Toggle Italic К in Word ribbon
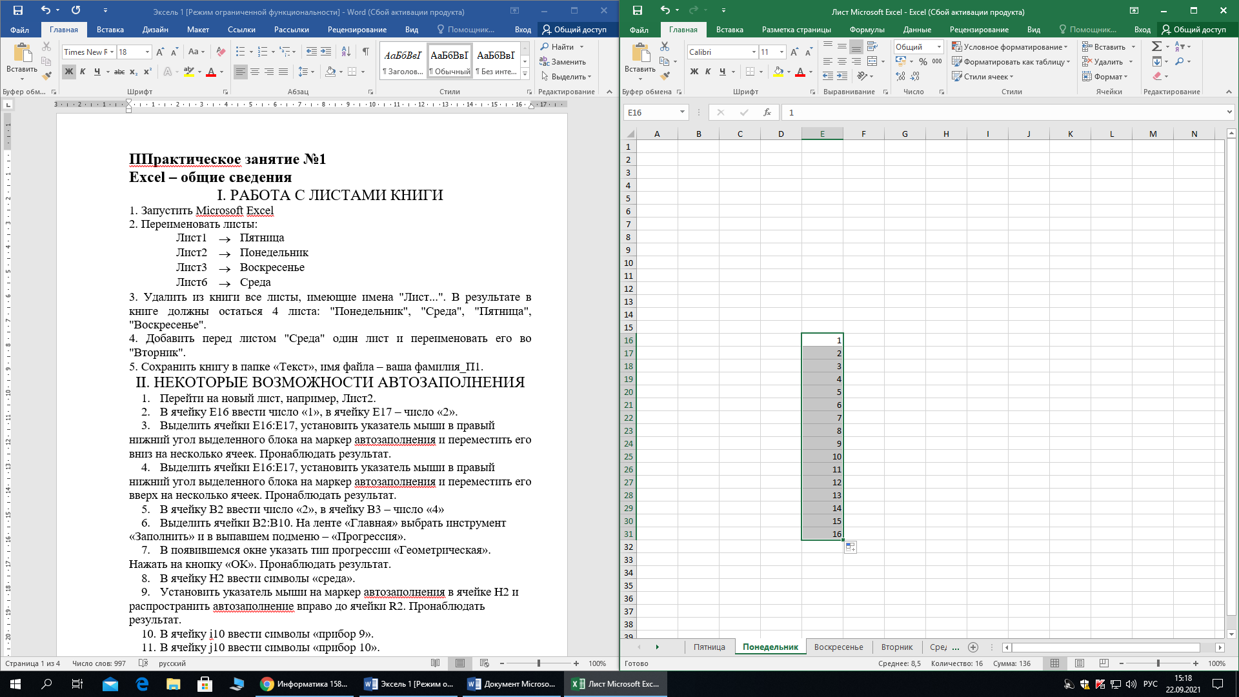Image resolution: width=1239 pixels, height=697 pixels. coord(83,72)
